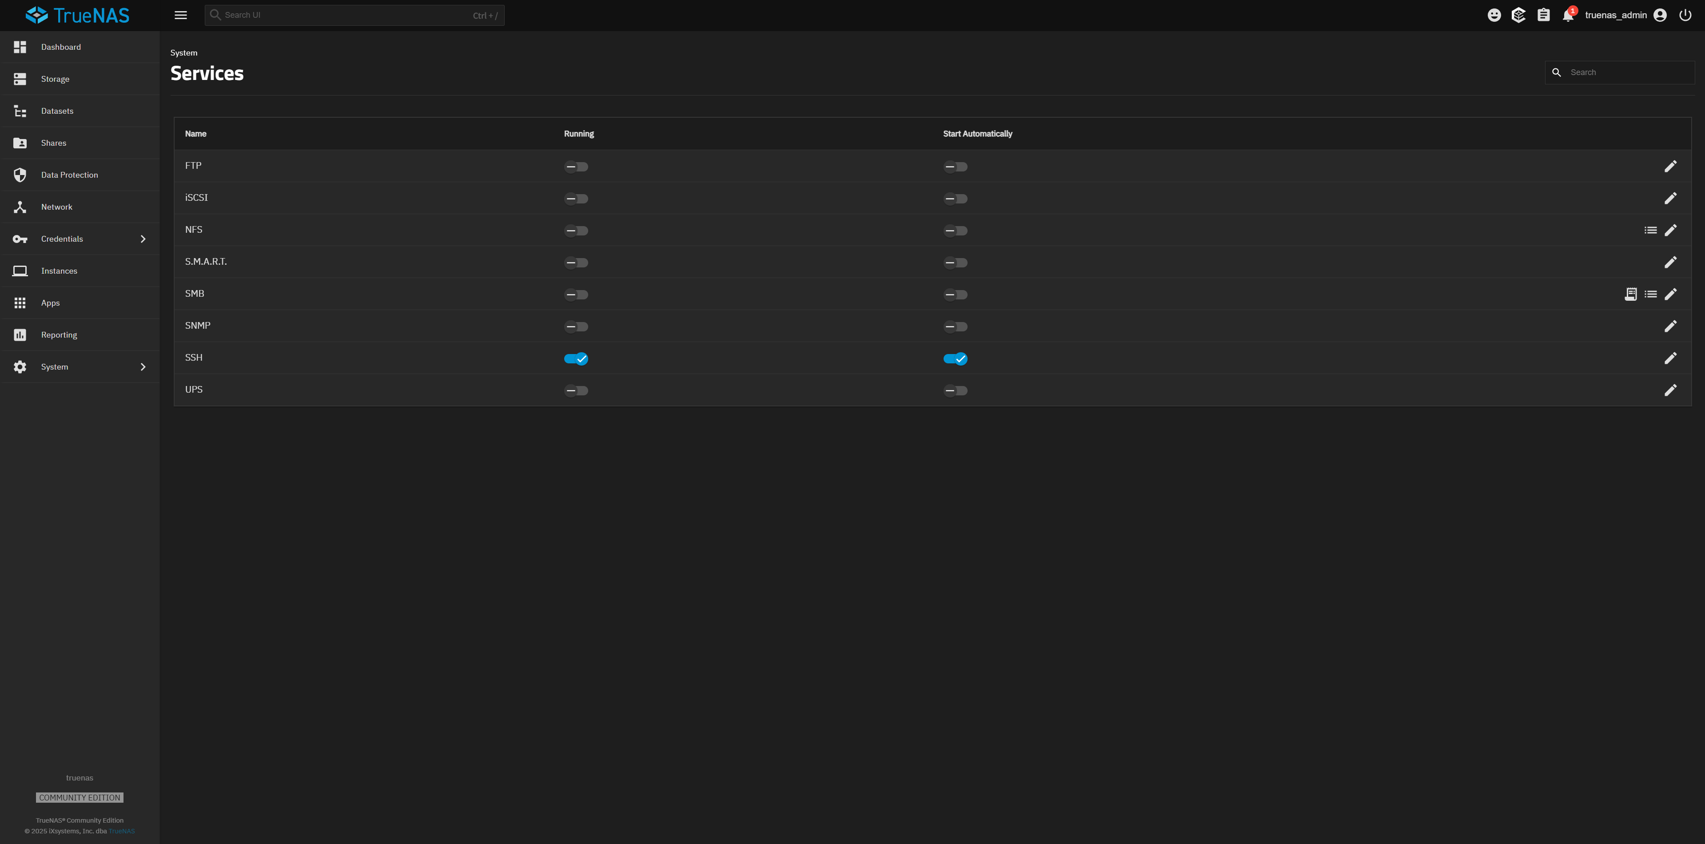The width and height of the screenshot is (1705, 844).
Task: Edit the FTP service configuration
Action: (x=1671, y=166)
